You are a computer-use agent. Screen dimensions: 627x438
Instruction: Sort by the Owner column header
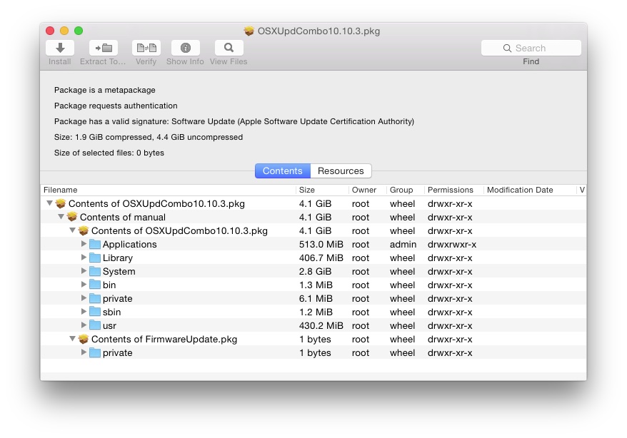point(368,190)
